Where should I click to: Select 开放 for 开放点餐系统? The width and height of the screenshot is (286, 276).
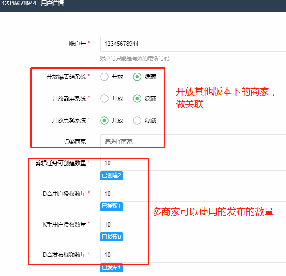105,121
